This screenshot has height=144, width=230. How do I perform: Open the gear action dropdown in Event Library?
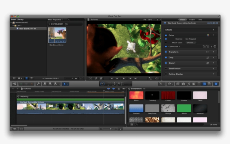click(x=20, y=78)
